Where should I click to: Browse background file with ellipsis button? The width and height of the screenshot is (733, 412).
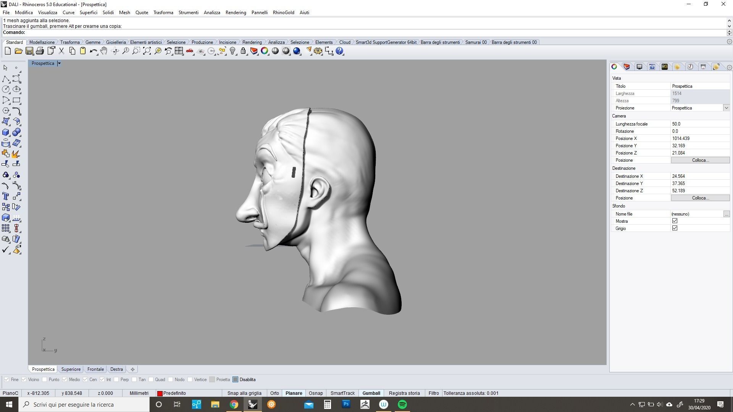(x=726, y=214)
